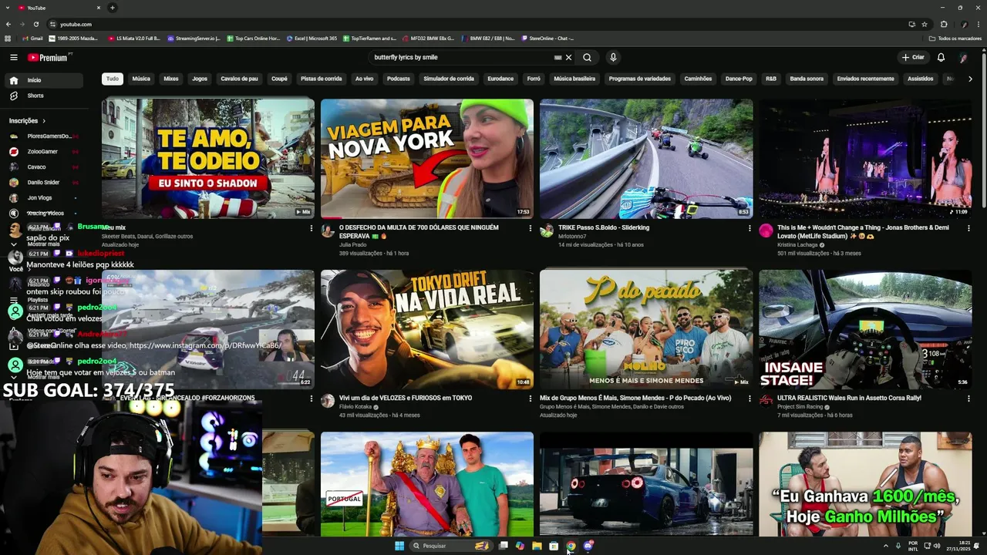Click Windows taskbar search Pesquisar

click(451, 546)
